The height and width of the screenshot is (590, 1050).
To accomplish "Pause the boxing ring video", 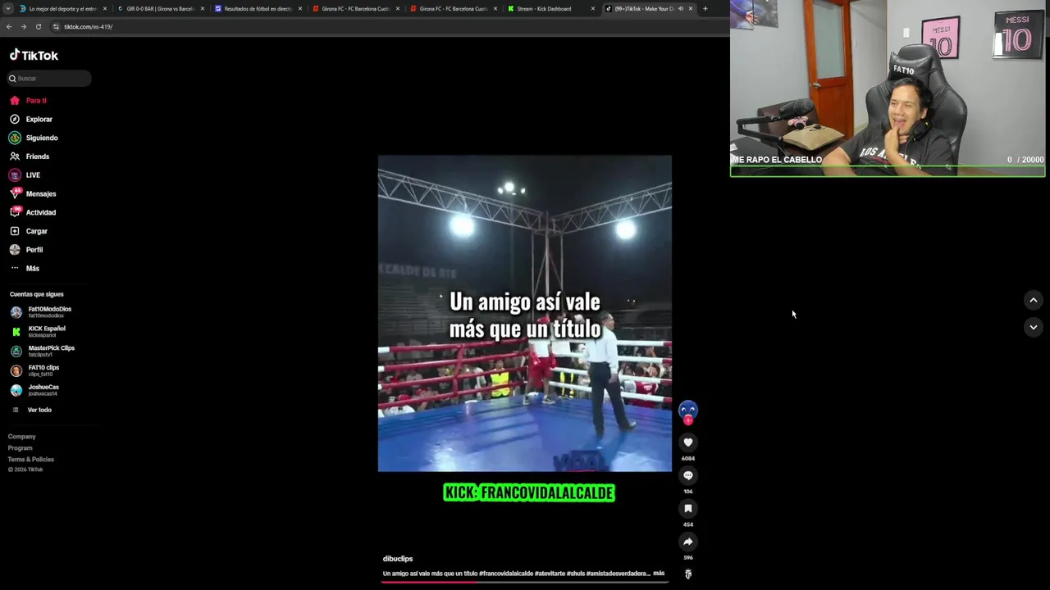I will tap(525, 314).
